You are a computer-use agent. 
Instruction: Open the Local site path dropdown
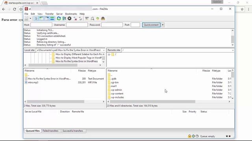click(104, 50)
